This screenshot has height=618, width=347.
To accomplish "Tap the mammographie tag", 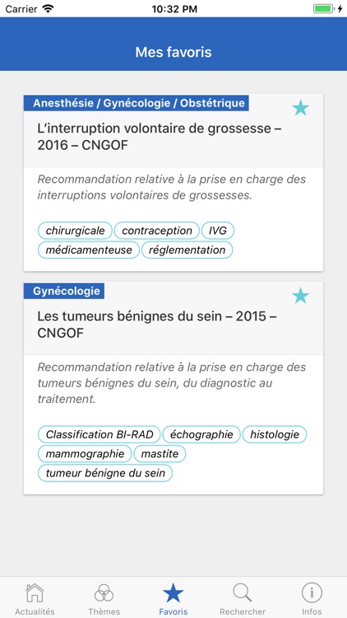I will point(85,454).
